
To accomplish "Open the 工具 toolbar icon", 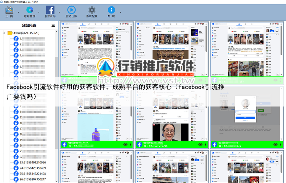I will pos(9,12).
